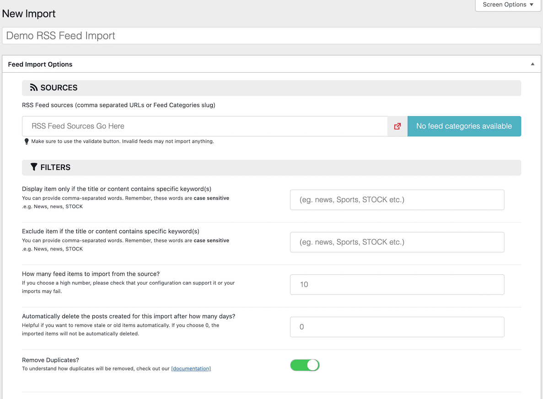Select the feed items count field
This screenshot has height=399, width=543.
[x=397, y=285]
